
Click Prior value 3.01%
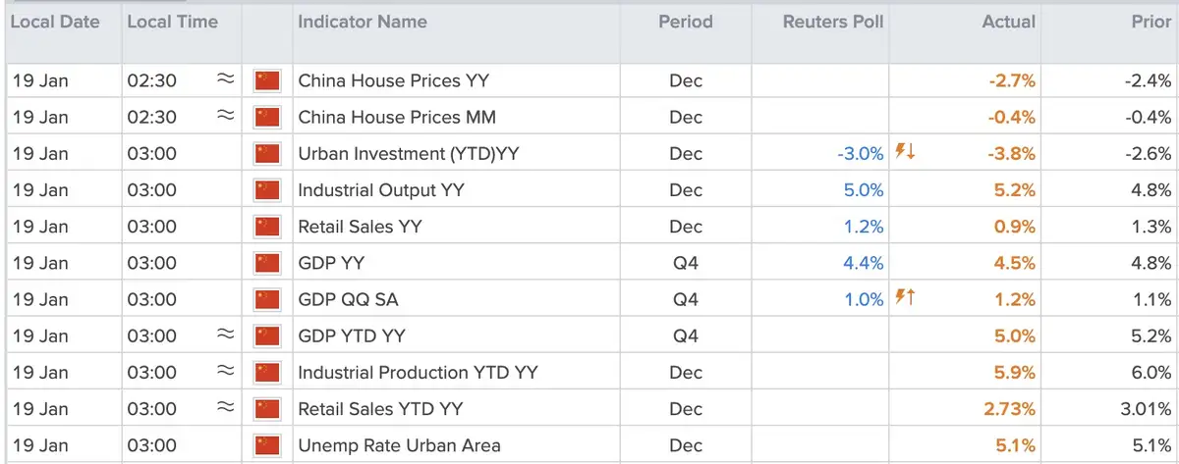click(x=1146, y=408)
